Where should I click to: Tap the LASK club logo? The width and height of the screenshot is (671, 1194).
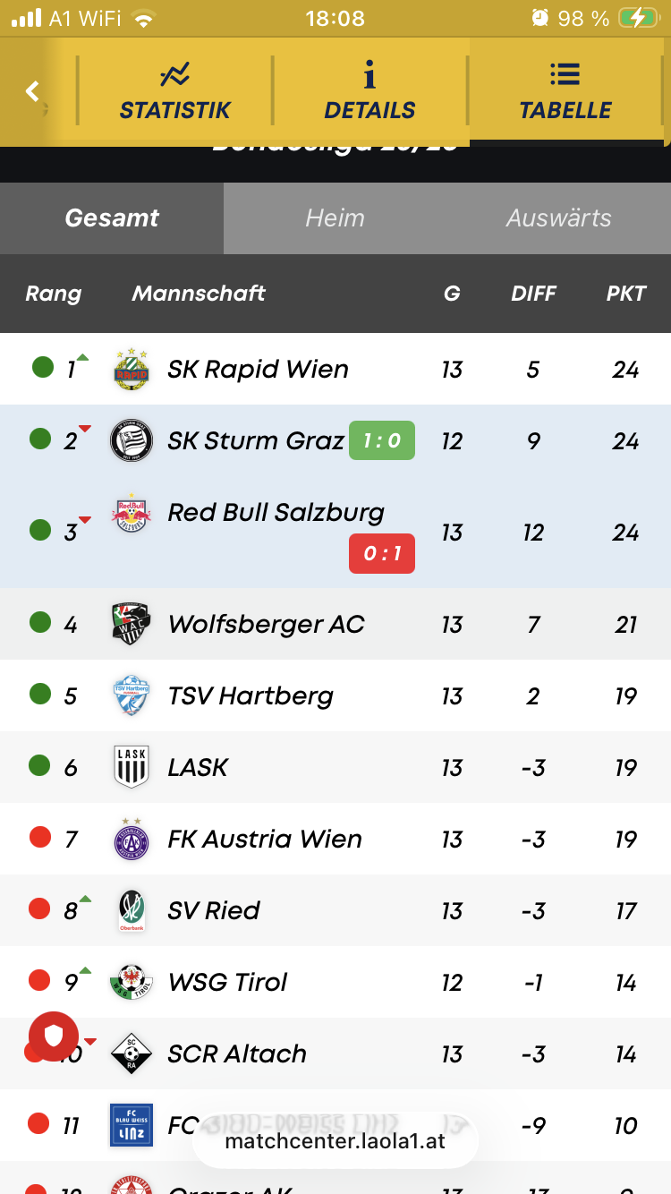(132, 767)
